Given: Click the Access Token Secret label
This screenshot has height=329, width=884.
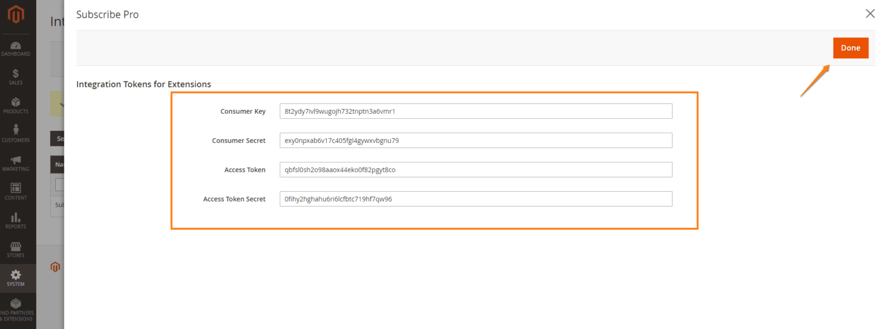Looking at the screenshot, I should coord(234,199).
